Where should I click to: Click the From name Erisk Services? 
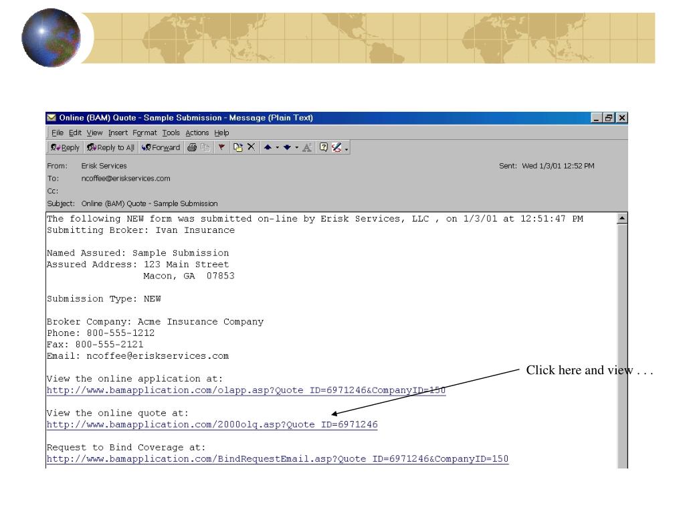(104, 166)
